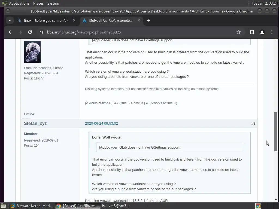Select the '[Solved] /usr/lib/systemd/scr' tab

point(111,21)
